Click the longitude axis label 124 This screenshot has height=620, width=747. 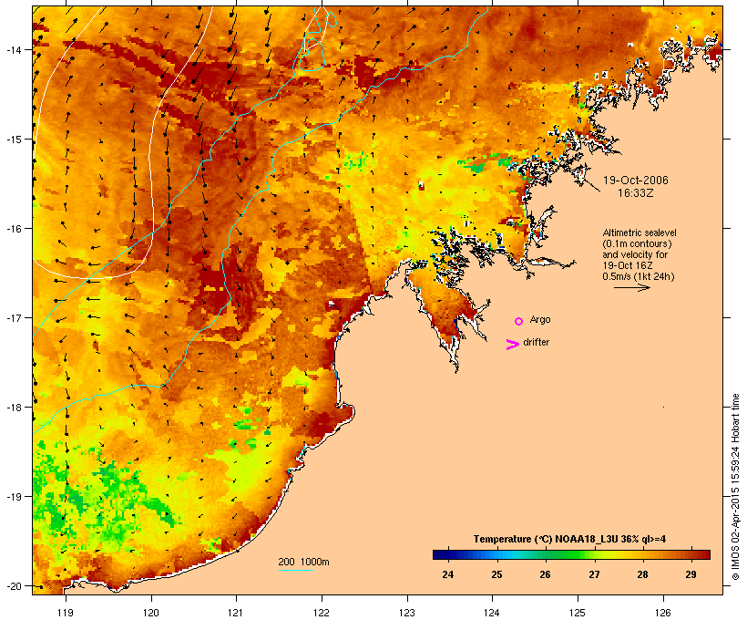click(x=492, y=613)
